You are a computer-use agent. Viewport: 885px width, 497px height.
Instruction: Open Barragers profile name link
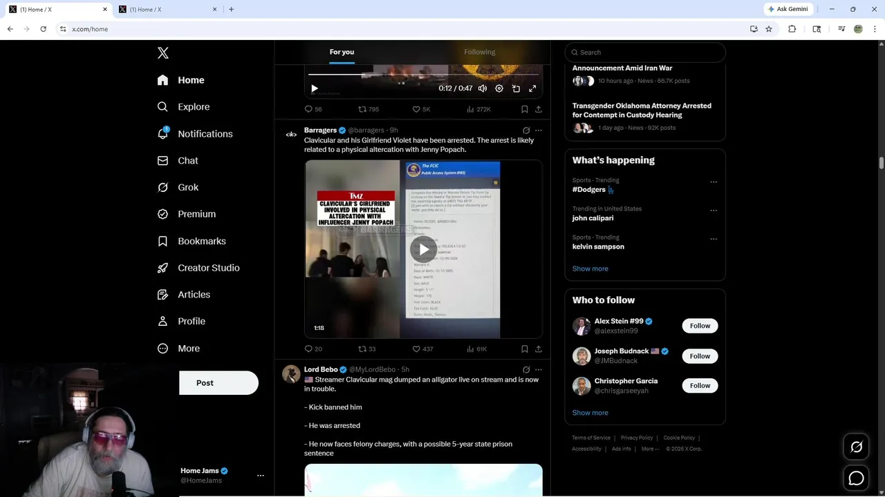[x=320, y=130]
